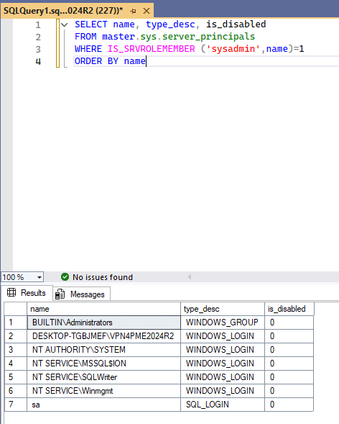Click the Results grid icon
This screenshot has height=424, width=339.
pos(11,292)
